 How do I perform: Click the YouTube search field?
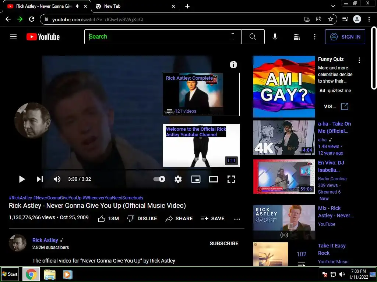(x=162, y=37)
